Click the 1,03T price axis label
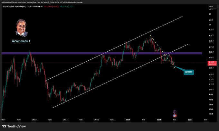This screenshot has width=219, height=131. pos(211,90)
